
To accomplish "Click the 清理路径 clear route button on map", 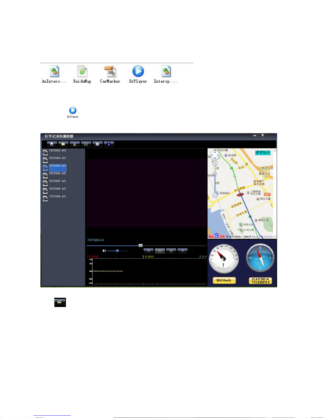I will (x=263, y=153).
